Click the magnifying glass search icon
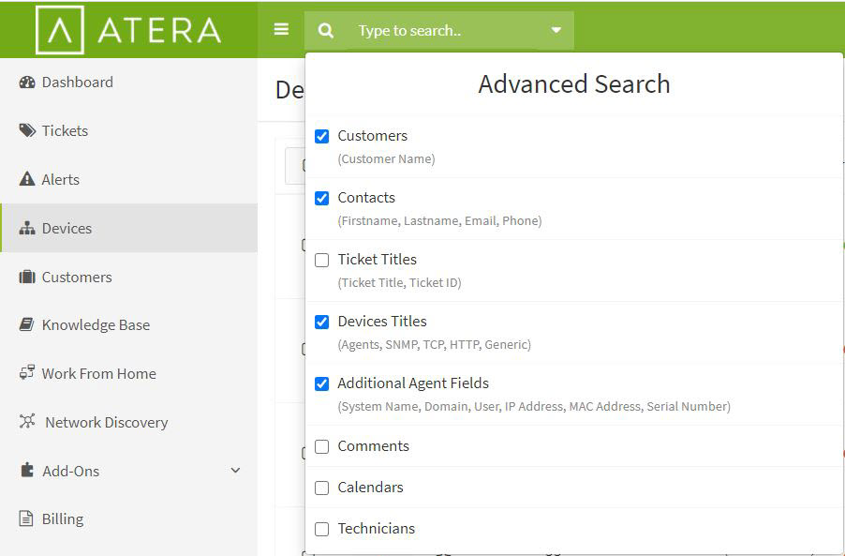The width and height of the screenshot is (845, 556). coord(325,30)
